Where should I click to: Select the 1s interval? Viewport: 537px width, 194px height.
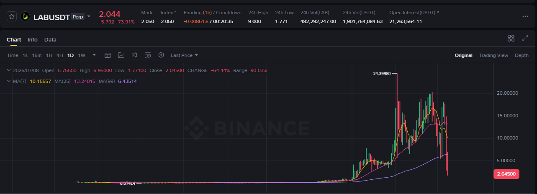click(25, 55)
